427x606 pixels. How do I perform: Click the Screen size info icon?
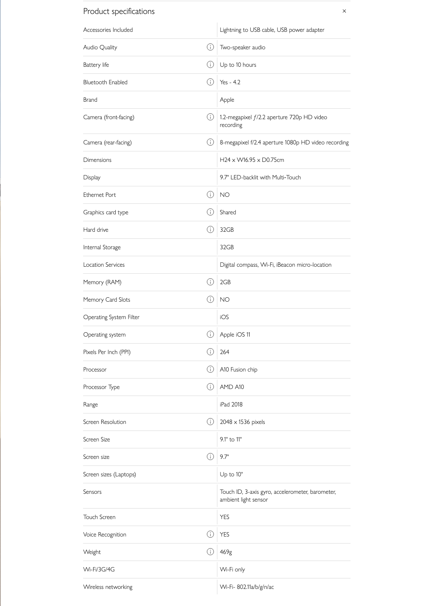(210, 457)
